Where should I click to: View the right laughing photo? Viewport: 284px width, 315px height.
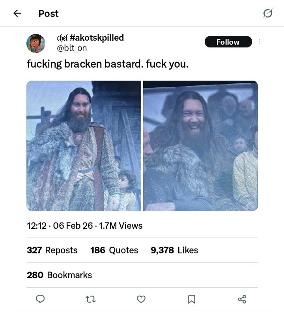point(200,146)
